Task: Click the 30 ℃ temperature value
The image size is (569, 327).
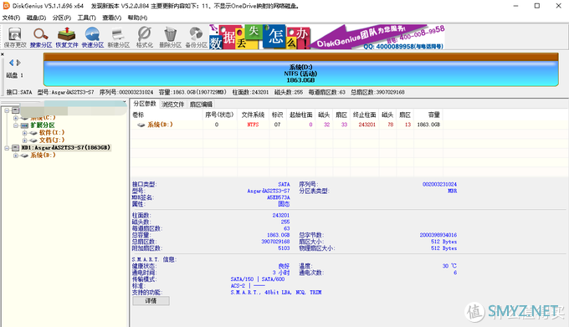Action: [x=449, y=266]
